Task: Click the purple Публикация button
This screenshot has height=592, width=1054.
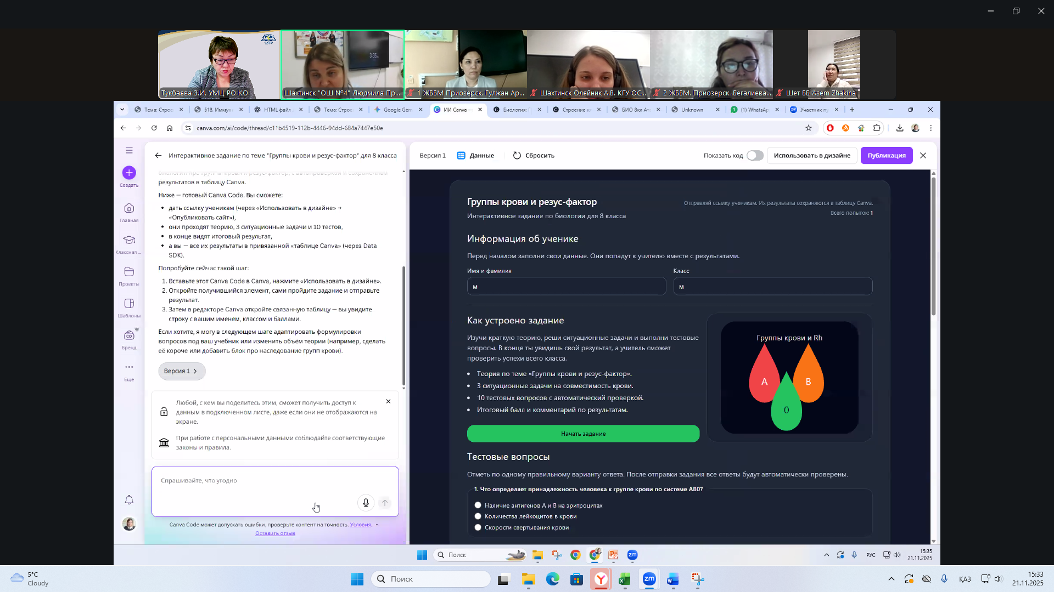Action: (886, 156)
